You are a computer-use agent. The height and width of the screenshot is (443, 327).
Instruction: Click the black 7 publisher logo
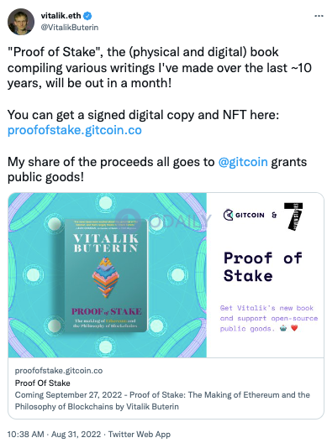click(293, 216)
